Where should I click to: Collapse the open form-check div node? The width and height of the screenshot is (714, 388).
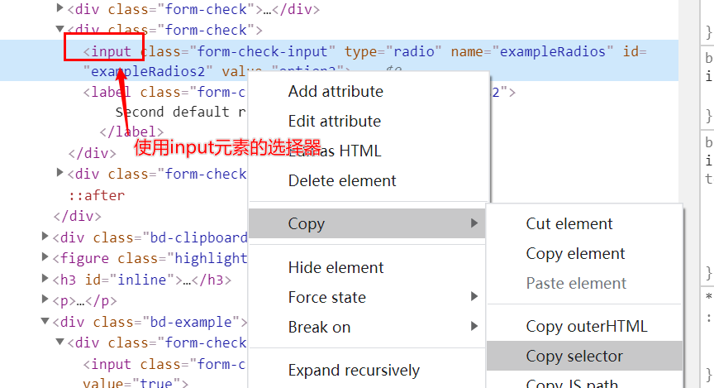click(x=59, y=29)
